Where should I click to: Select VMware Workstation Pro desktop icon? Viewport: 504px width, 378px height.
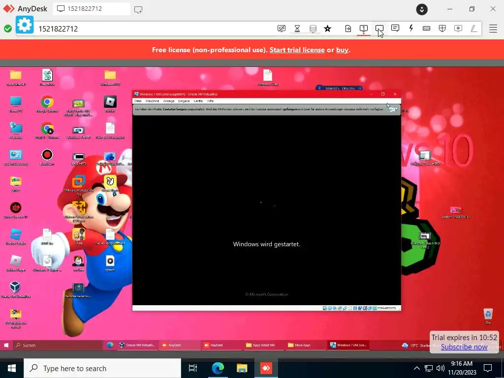tap(78, 186)
